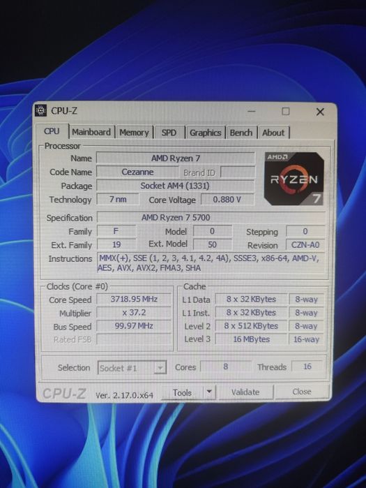The width and height of the screenshot is (366, 488).
Task: Close CPU-Z with the X button
Action: (x=320, y=112)
